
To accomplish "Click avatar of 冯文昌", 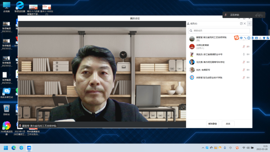I will [x=192, y=62].
